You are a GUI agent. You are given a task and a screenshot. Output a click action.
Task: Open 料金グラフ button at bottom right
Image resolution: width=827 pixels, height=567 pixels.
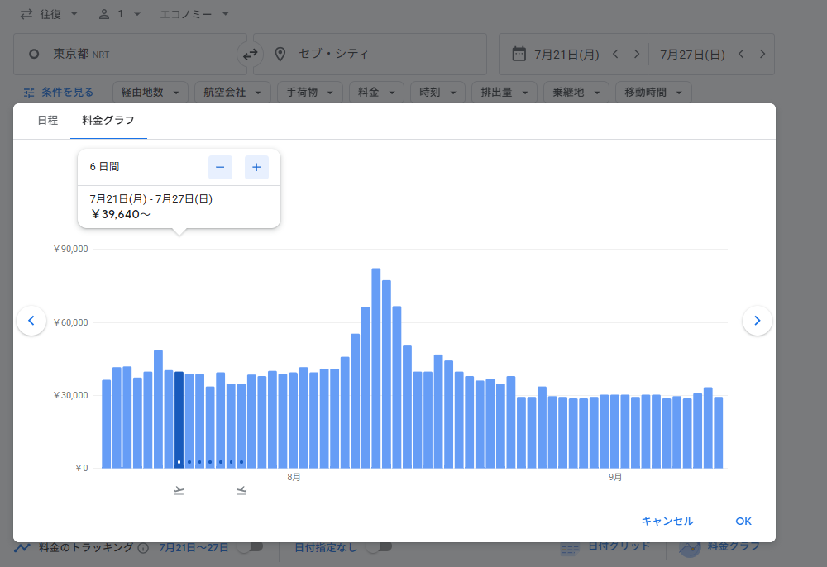pyautogui.click(x=720, y=547)
